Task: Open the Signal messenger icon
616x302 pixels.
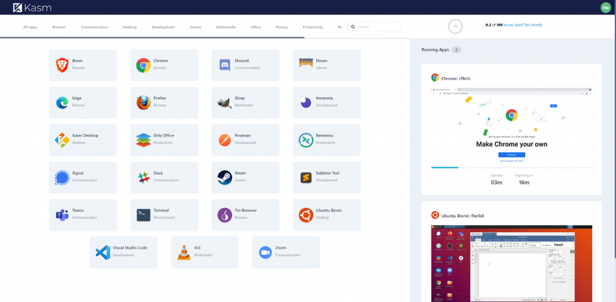Action: tap(62, 177)
